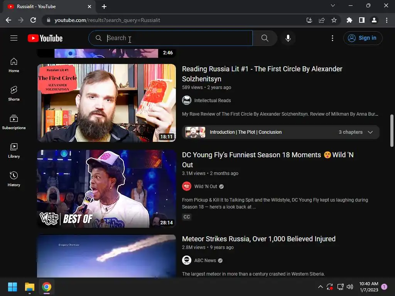This screenshot has height=296, width=395.
Task: Open Meteor Strikes Russia video title
Action: point(259,239)
